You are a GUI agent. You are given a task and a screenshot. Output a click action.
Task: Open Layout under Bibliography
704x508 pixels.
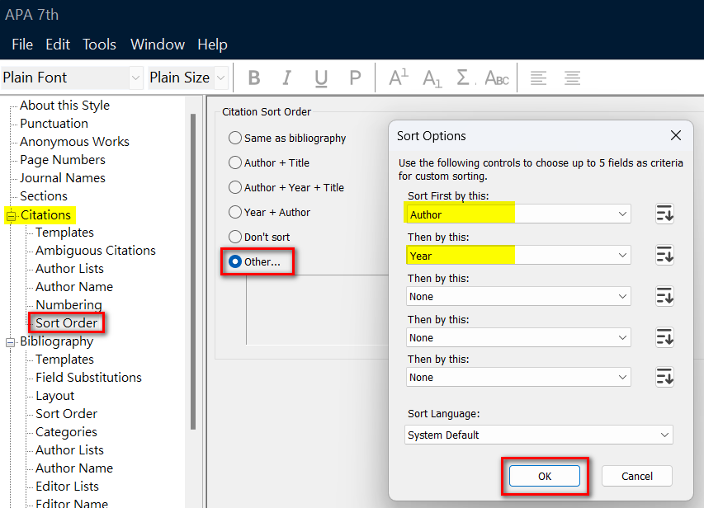54,396
